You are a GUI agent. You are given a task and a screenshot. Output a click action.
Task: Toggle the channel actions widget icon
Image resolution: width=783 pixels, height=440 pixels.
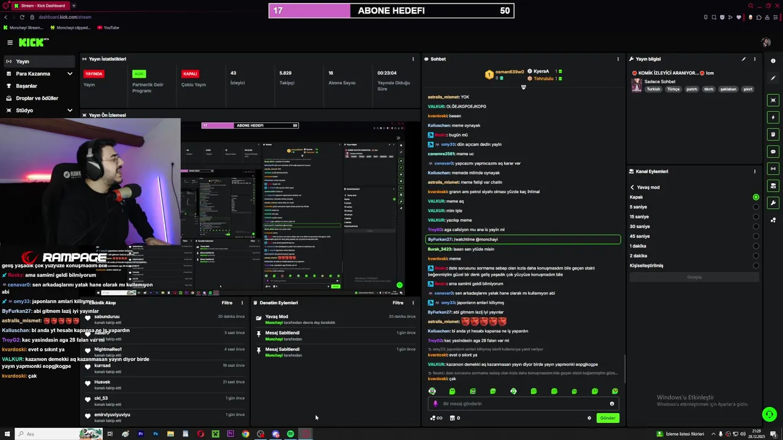coord(773,186)
